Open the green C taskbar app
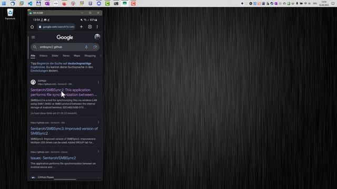The width and height of the screenshot is (337, 189). [x=107, y=4]
